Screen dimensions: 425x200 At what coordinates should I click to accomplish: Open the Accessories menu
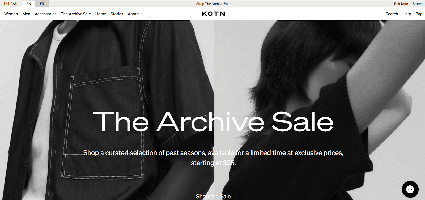pyautogui.click(x=46, y=14)
